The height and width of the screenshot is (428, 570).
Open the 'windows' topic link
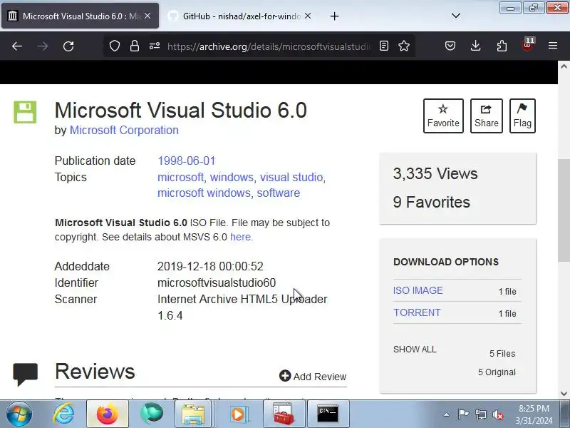(232, 177)
